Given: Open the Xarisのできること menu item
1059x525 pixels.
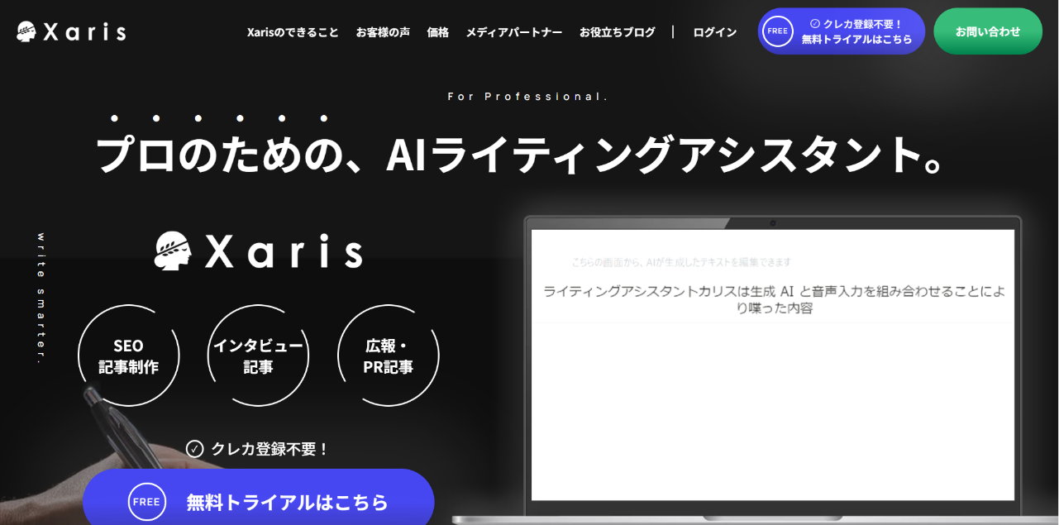Looking at the screenshot, I should [x=293, y=32].
